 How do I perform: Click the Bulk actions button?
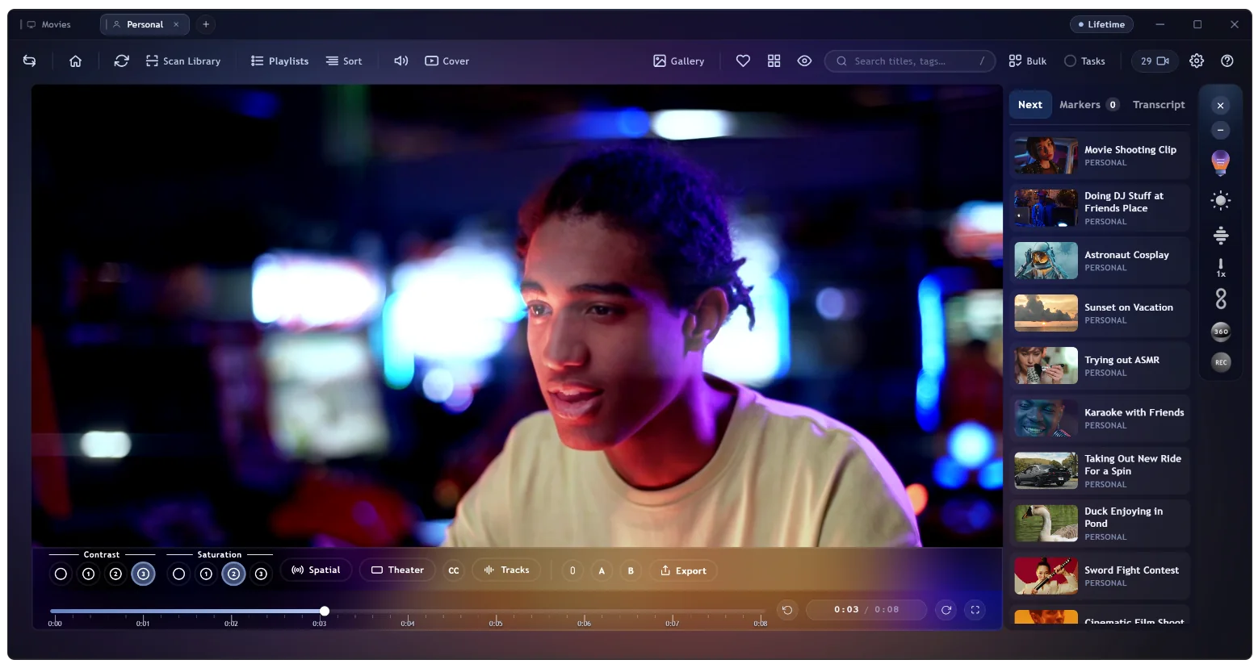click(1028, 61)
